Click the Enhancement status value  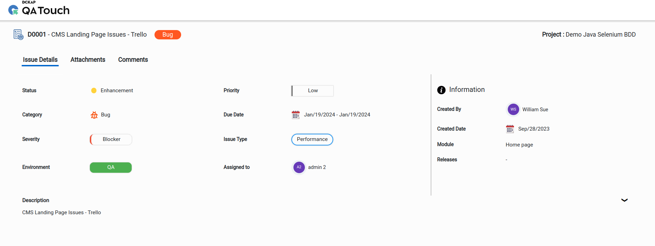coord(117,91)
